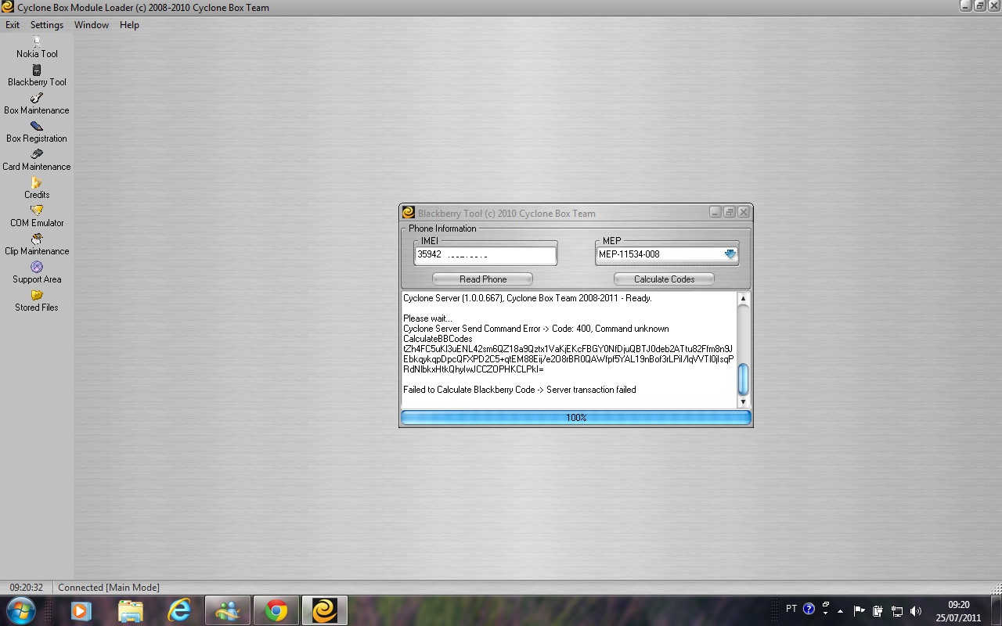
Task: Click the Blackberry Tool title bar icon
Action: coord(408,213)
